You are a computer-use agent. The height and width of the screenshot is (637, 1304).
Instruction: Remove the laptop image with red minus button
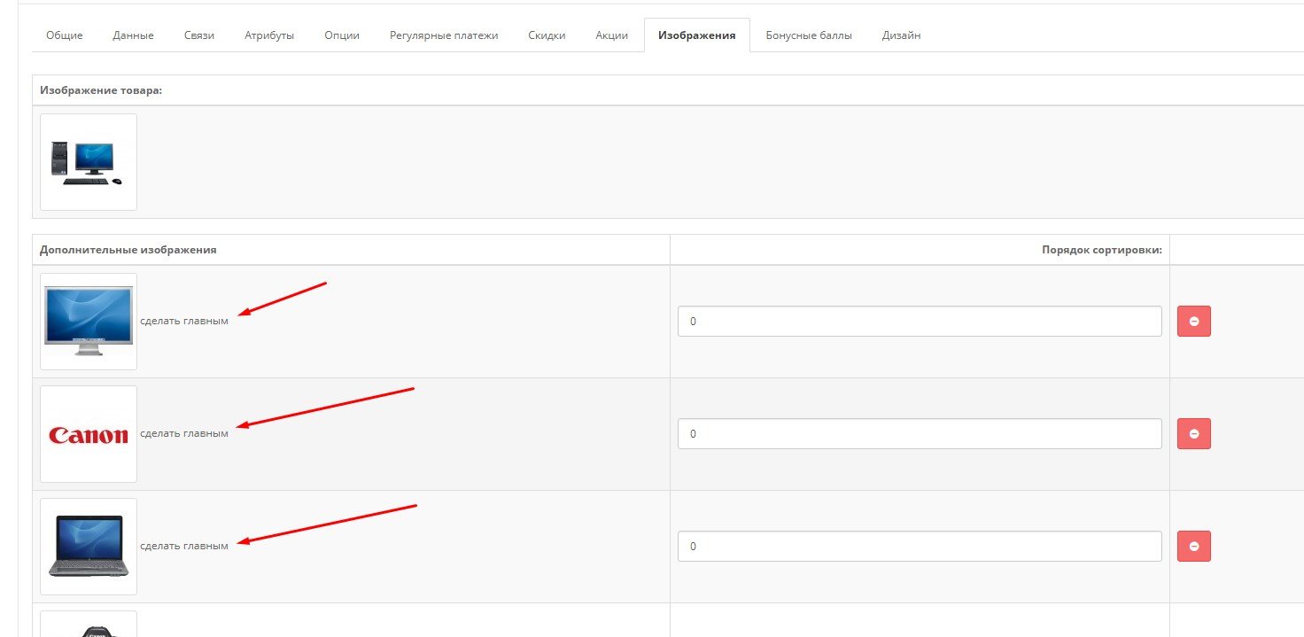click(x=1194, y=547)
